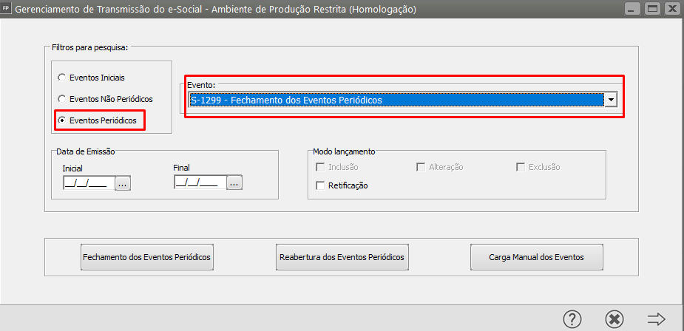Minimize the e-Social window

(x=632, y=10)
